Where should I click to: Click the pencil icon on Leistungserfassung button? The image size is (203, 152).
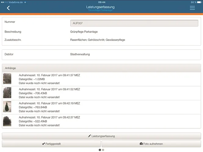click(x=89, y=136)
